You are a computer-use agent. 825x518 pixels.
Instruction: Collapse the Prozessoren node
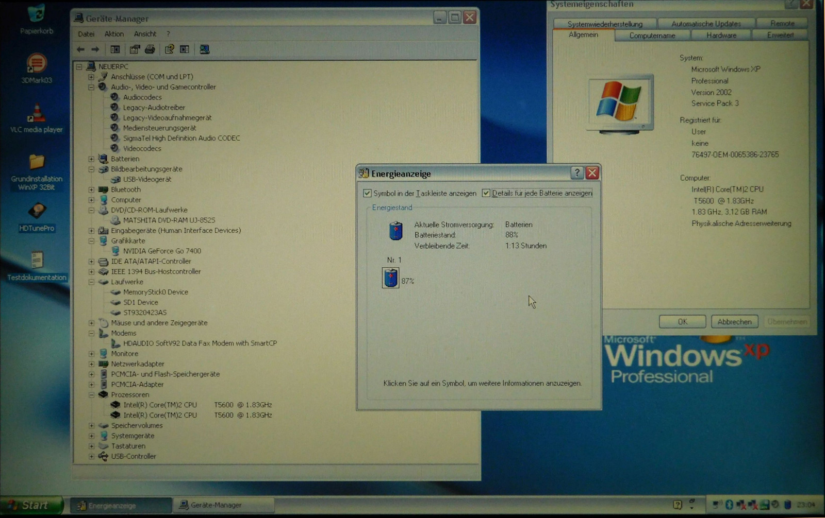pos(91,395)
